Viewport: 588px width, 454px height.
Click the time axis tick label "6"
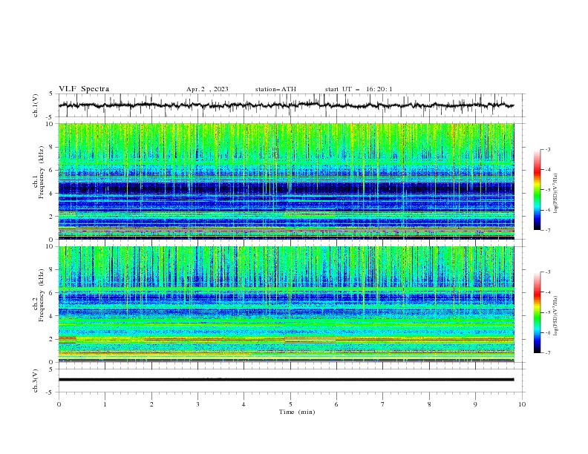336,404
